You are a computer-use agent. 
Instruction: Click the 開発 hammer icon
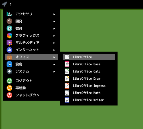[9, 21]
